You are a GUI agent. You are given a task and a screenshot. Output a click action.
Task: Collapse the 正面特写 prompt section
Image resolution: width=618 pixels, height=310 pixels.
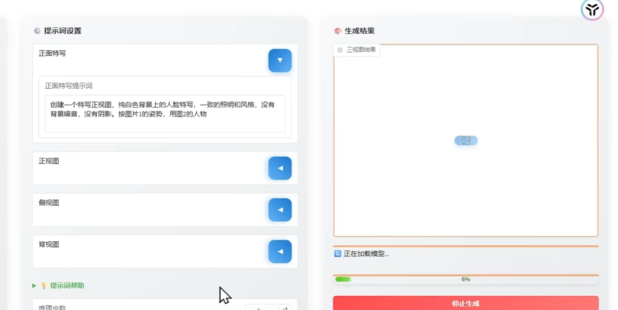(x=280, y=61)
